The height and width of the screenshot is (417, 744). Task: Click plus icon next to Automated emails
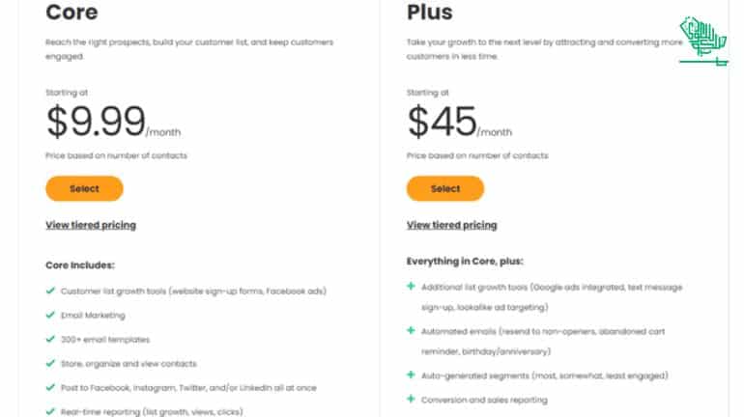pyautogui.click(x=411, y=330)
